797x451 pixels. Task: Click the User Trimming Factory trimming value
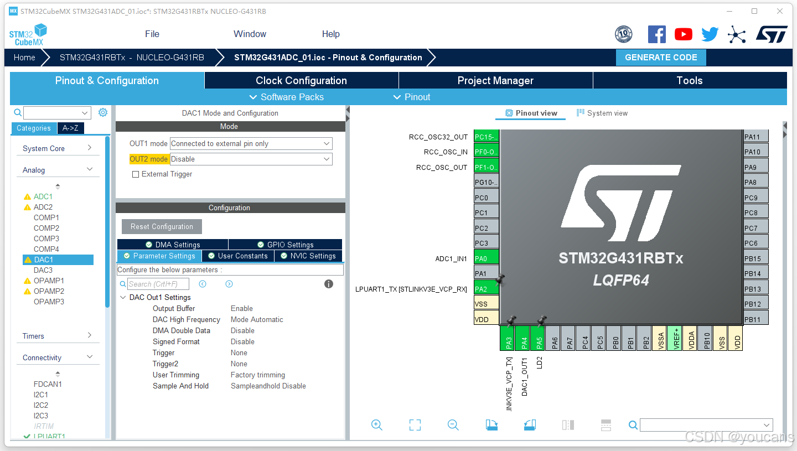click(x=258, y=375)
